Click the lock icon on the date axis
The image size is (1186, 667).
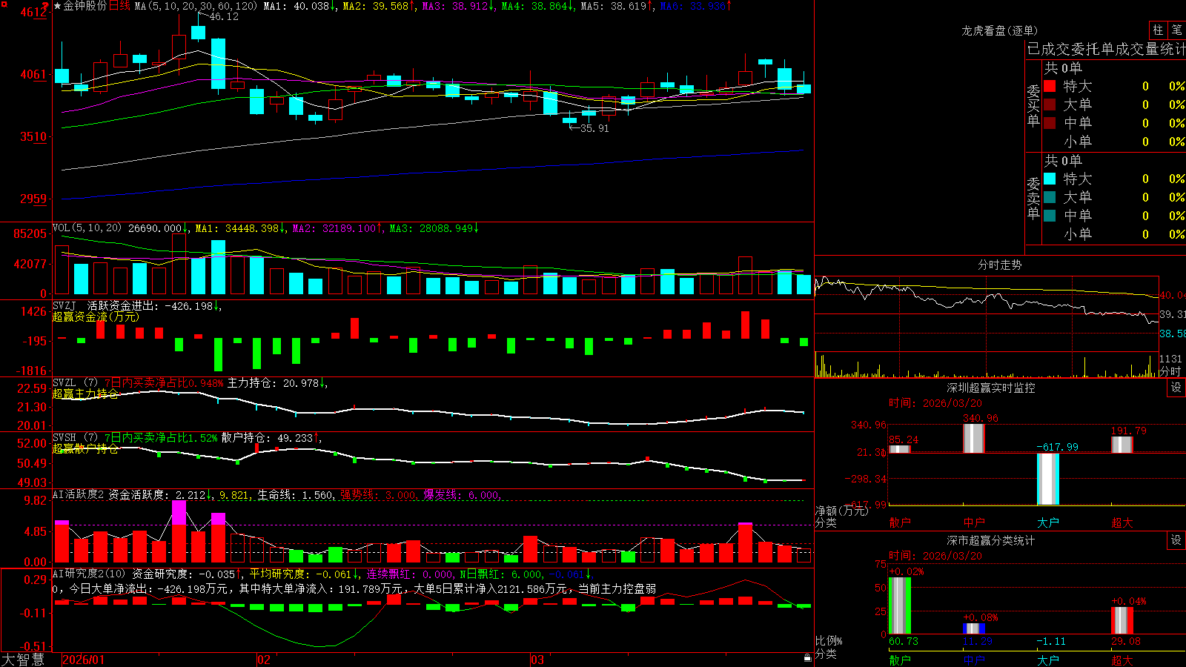tap(807, 657)
